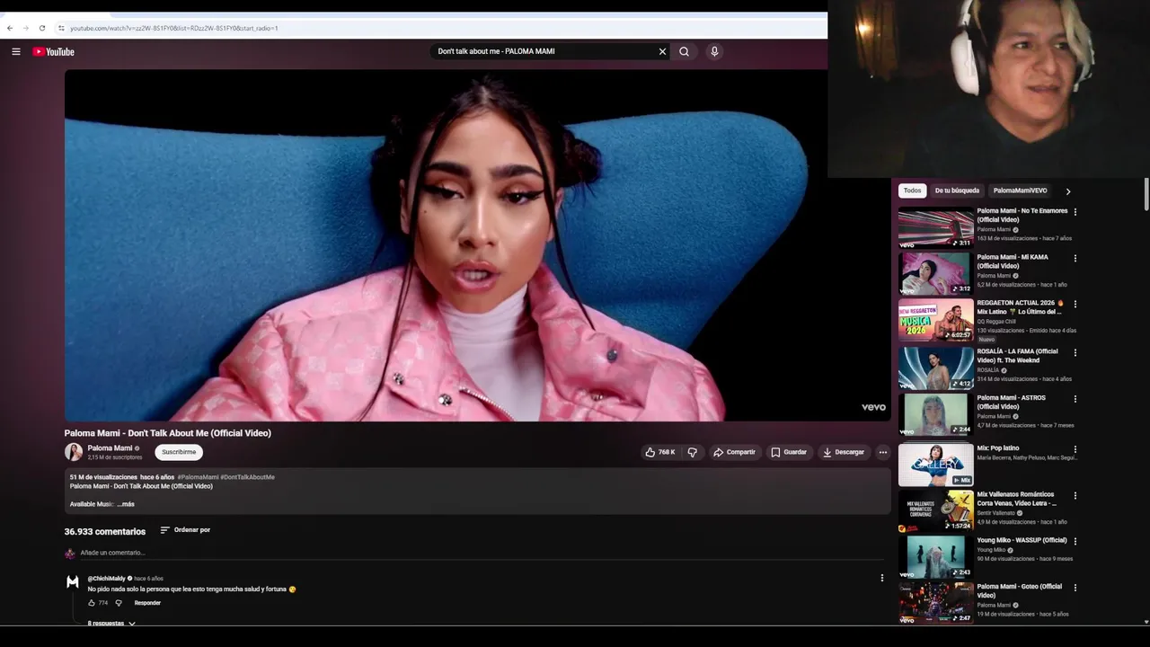Select the Todos filter chip
This screenshot has width=1150, height=647.
[912, 191]
